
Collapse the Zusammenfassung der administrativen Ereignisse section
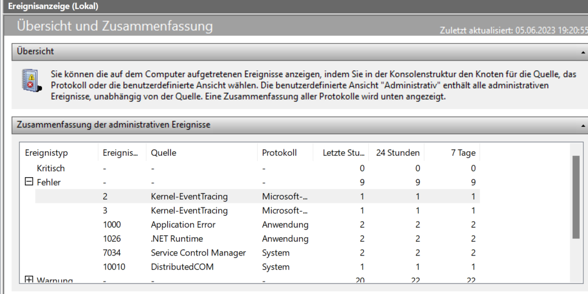point(583,125)
